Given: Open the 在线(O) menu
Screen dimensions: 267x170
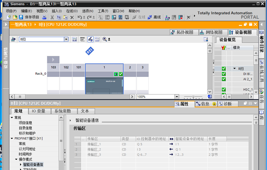Looking at the screenshot, I should click(72, 11).
